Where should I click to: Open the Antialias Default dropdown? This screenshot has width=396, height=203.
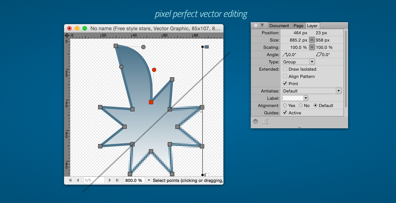click(312, 91)
